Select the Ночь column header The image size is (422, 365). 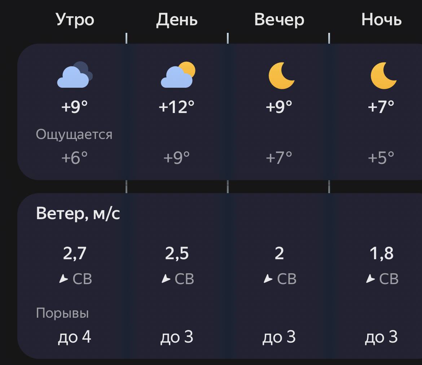[381, 19]
